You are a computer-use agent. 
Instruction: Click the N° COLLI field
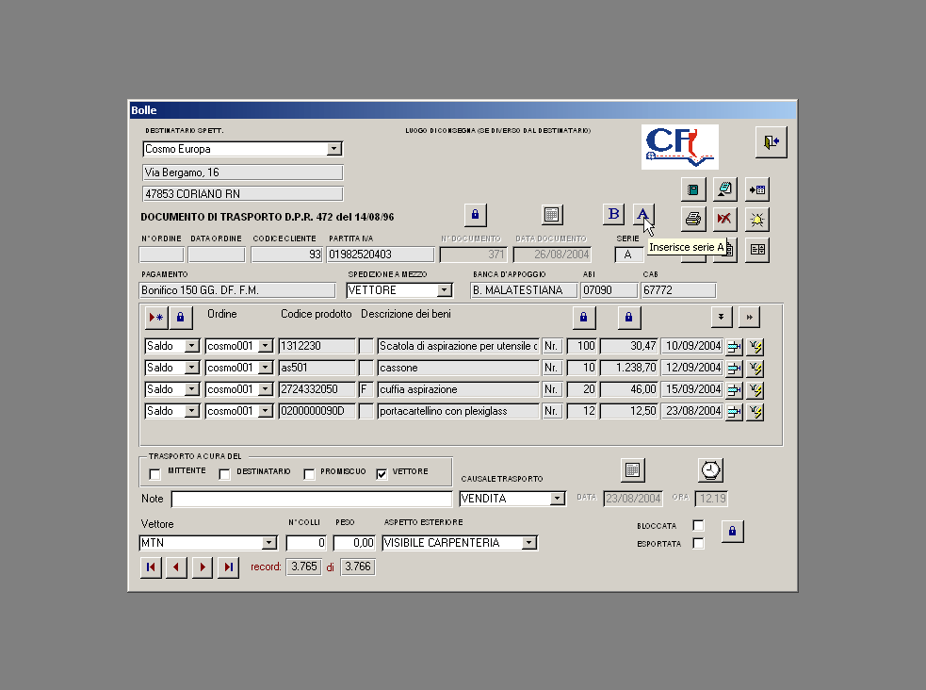click(x=306, y=543)
